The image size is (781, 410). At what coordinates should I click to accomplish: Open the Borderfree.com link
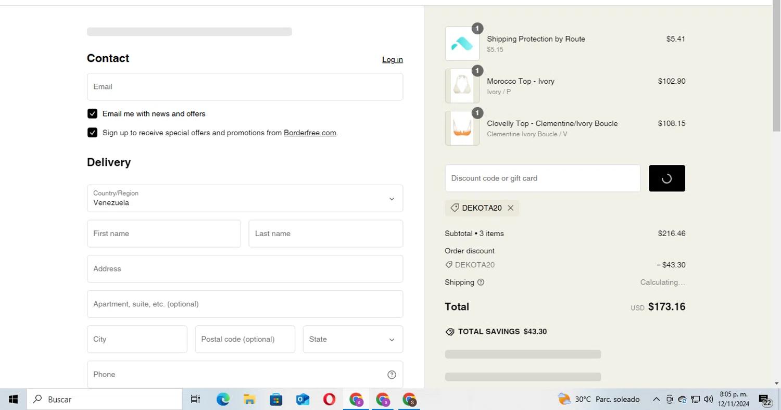(310, 133)
